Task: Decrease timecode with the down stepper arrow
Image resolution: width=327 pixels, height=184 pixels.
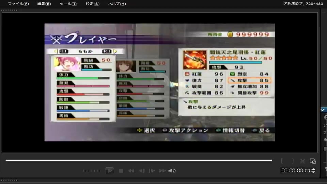Action: tap(313, 172)
